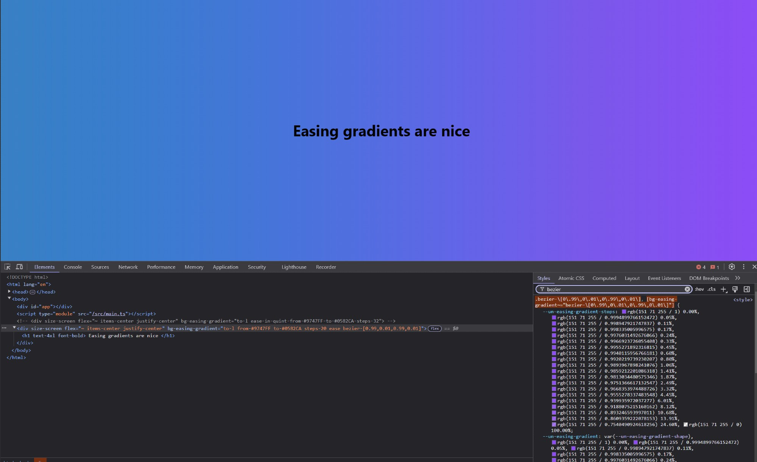Add a new style rule with plus icon
Image resolution: width=757 pixels, height=462 pixels.
tap(723, 289)
